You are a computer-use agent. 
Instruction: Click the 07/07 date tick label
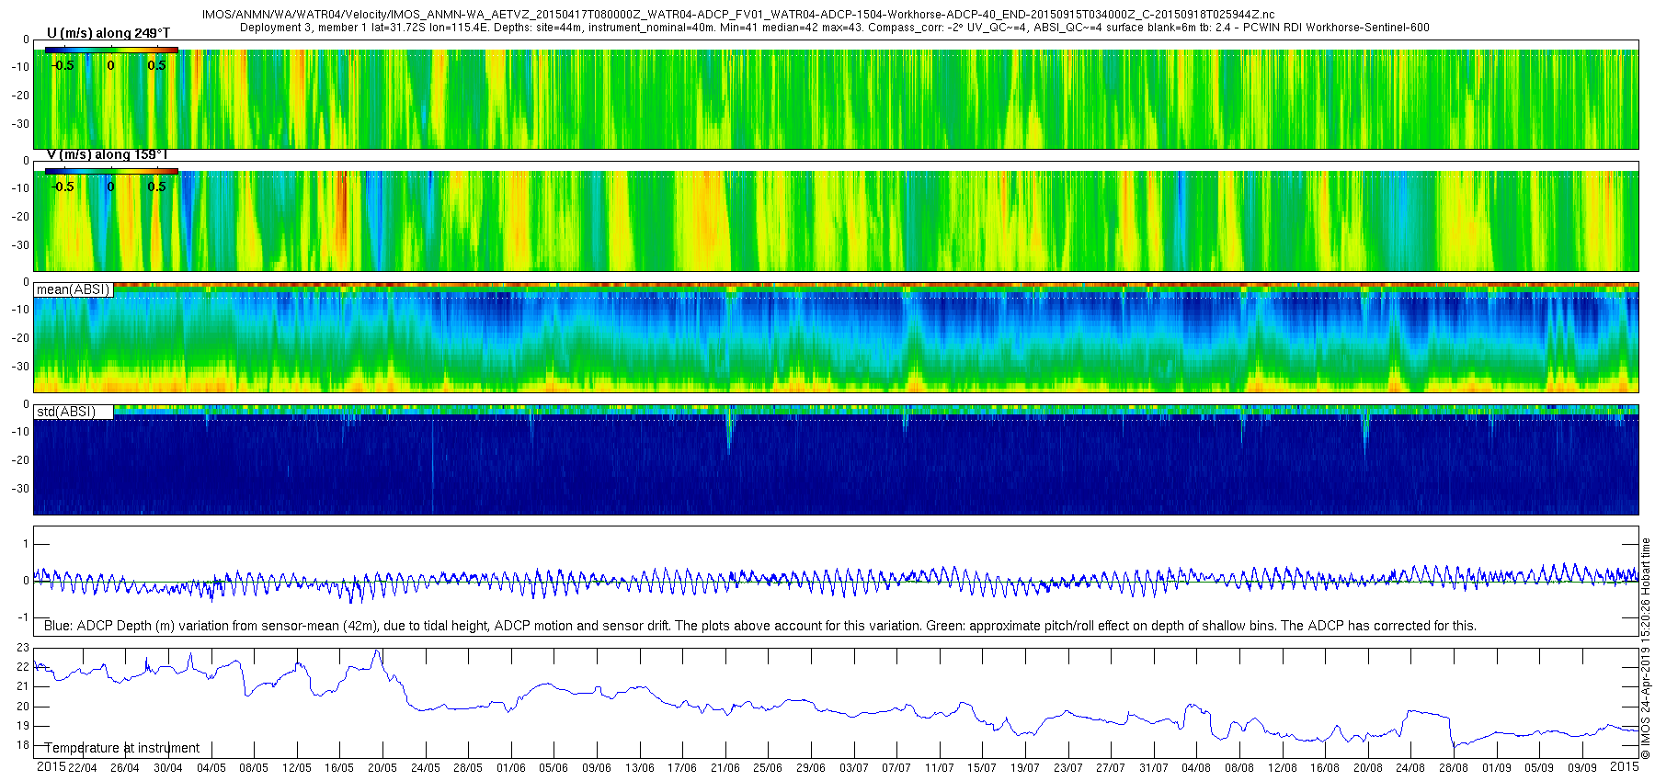pos(896,768)
